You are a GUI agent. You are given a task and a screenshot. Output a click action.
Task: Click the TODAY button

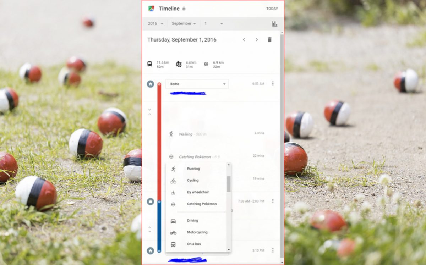pyautogui.click(x=272, y=9)
